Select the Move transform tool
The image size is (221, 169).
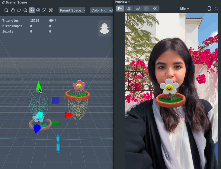(32, 10)
